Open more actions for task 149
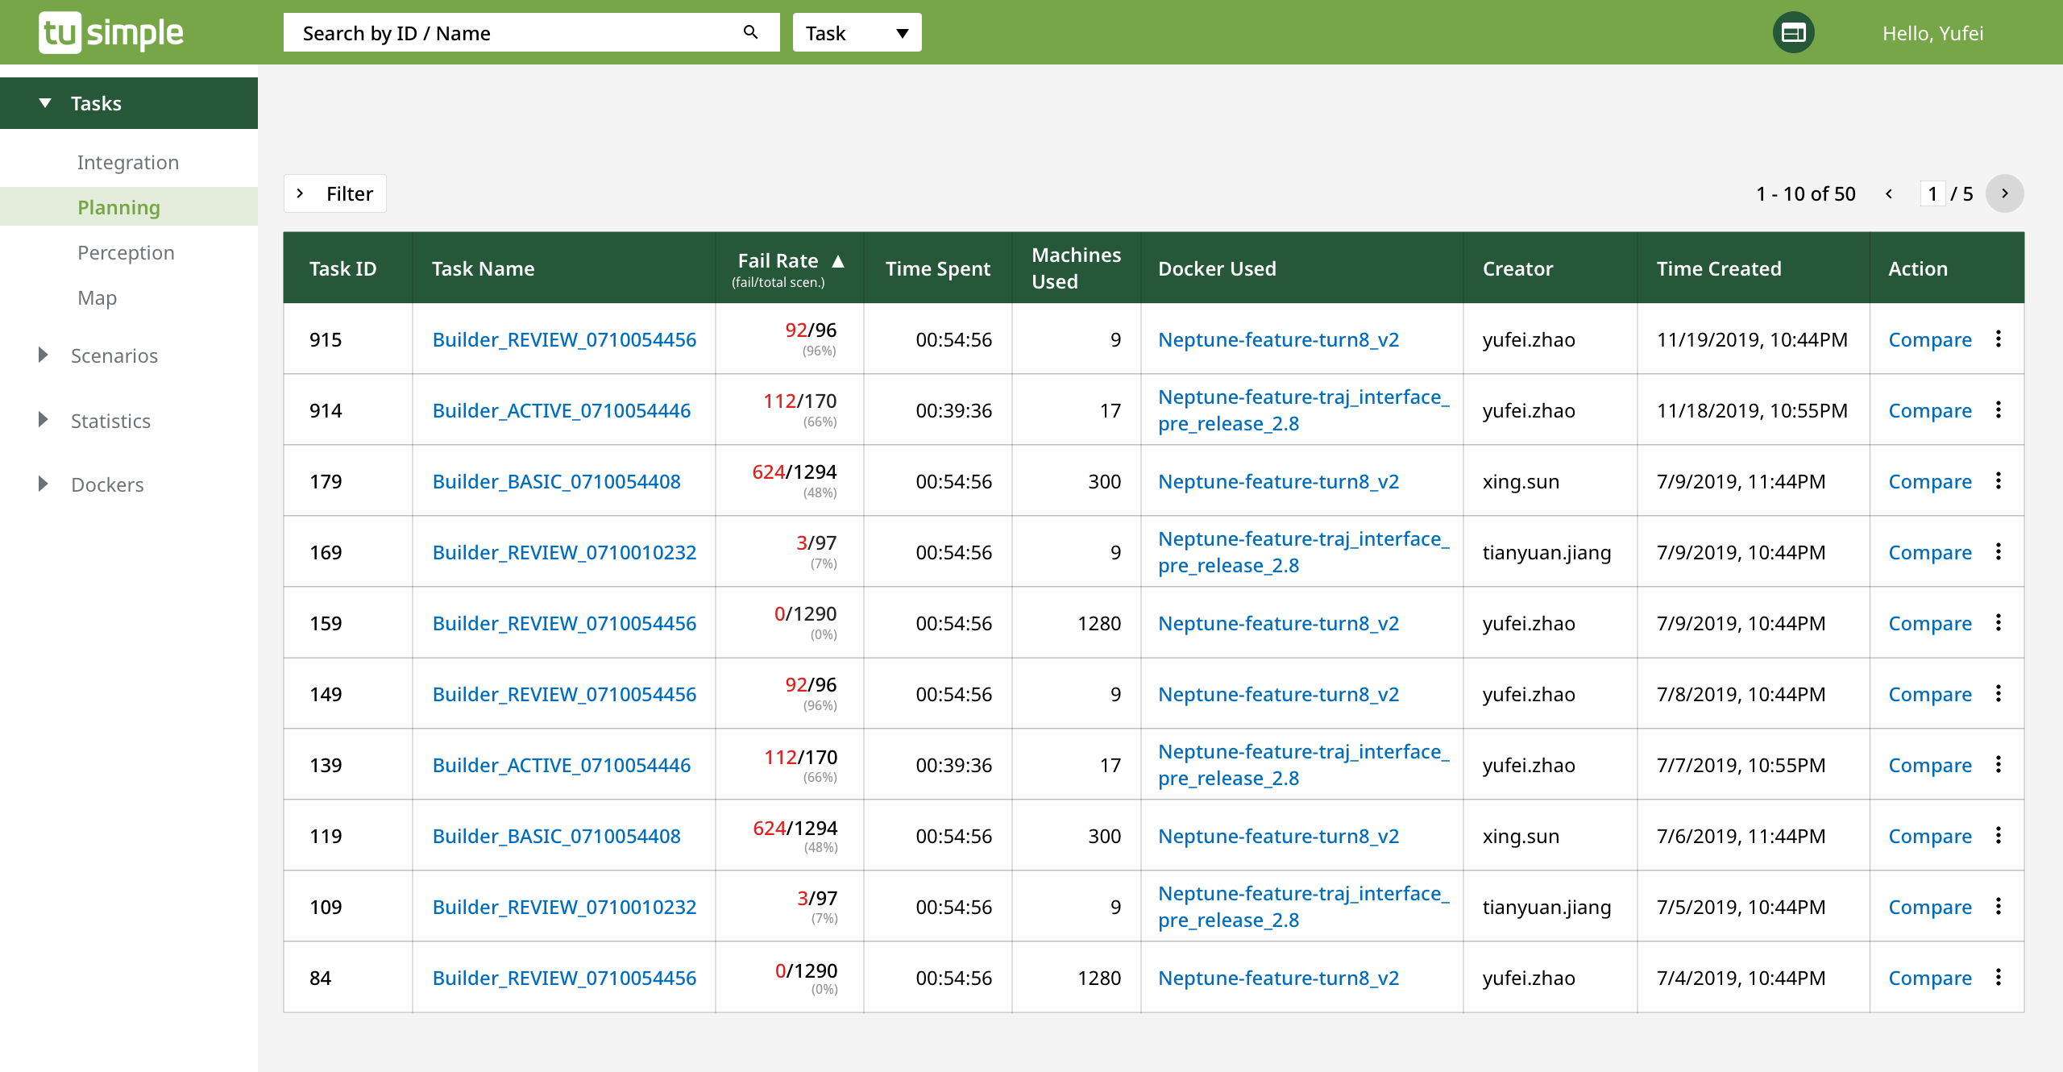2063x1072 pixels. point(1999,693)
